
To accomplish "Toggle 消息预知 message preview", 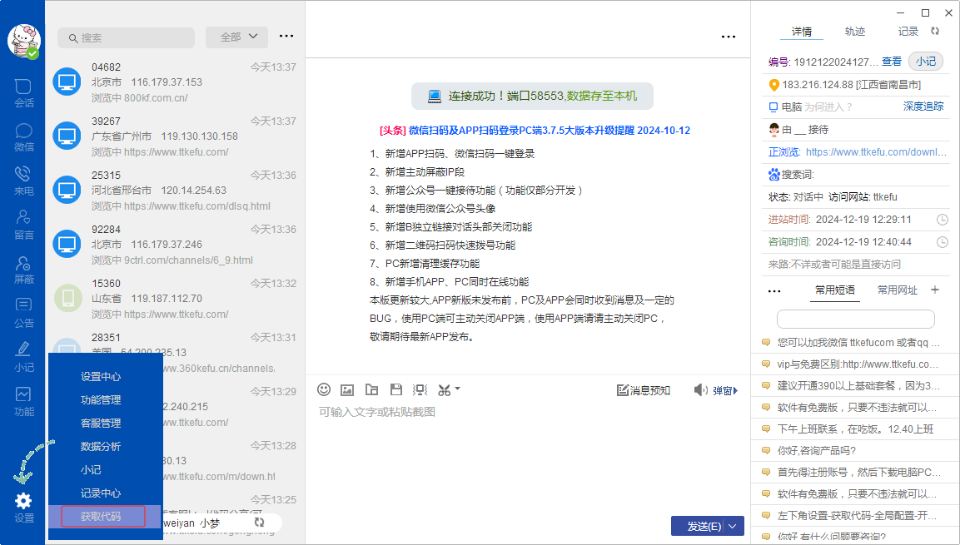I will [x=643, y=390].
